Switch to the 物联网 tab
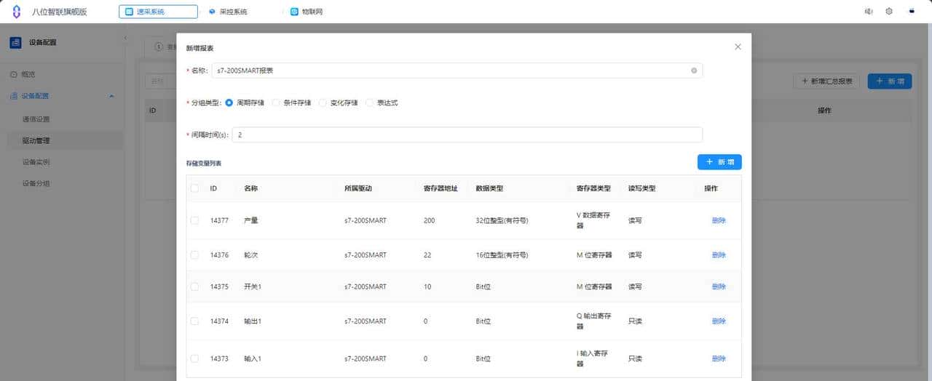 [x=307, y=12]
